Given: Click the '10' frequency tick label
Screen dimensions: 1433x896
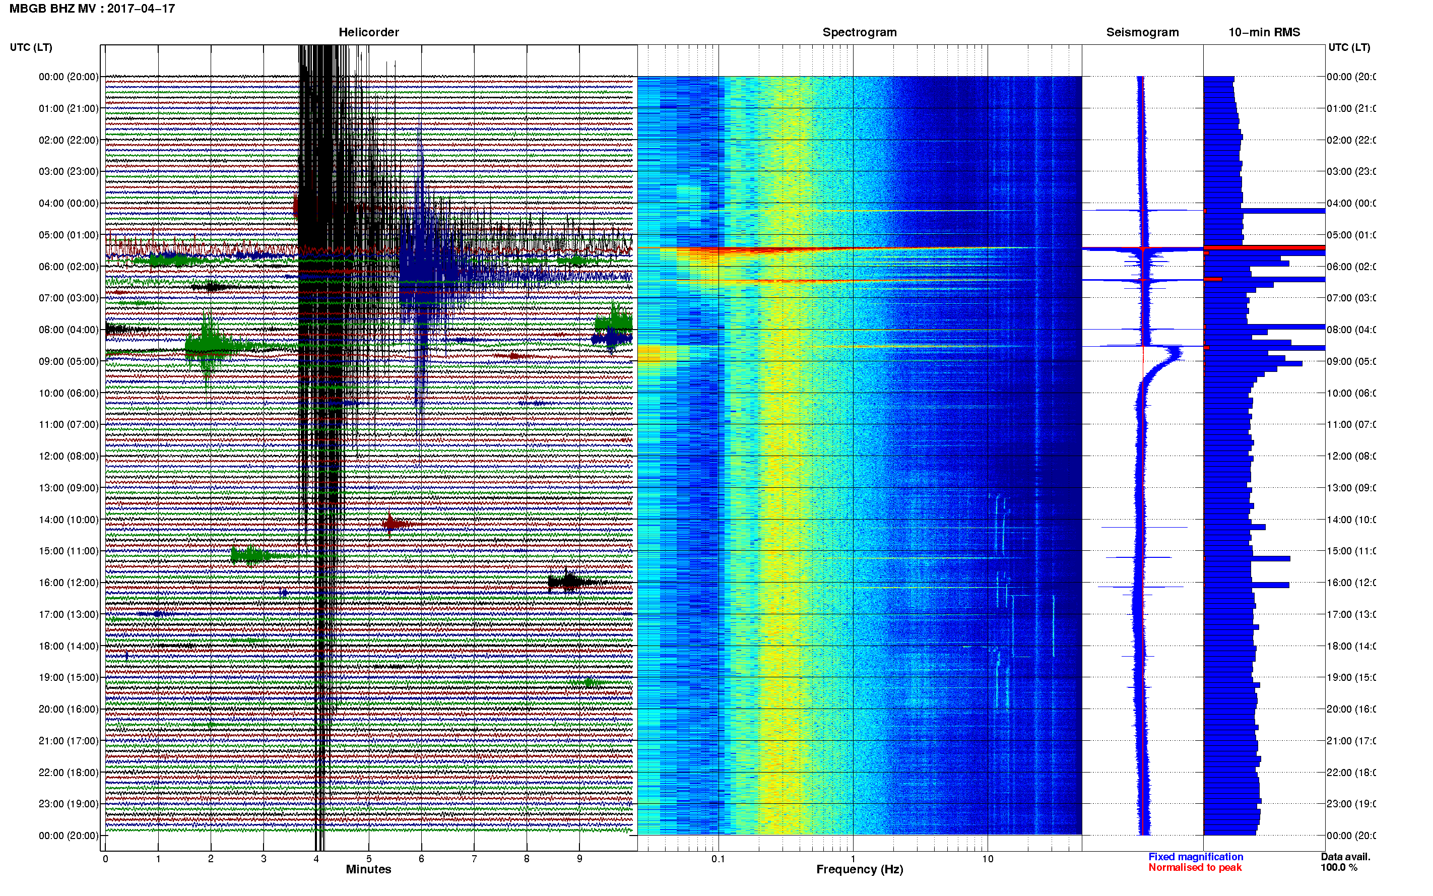Looking at the screenshot, I should [x=988, y=859].
